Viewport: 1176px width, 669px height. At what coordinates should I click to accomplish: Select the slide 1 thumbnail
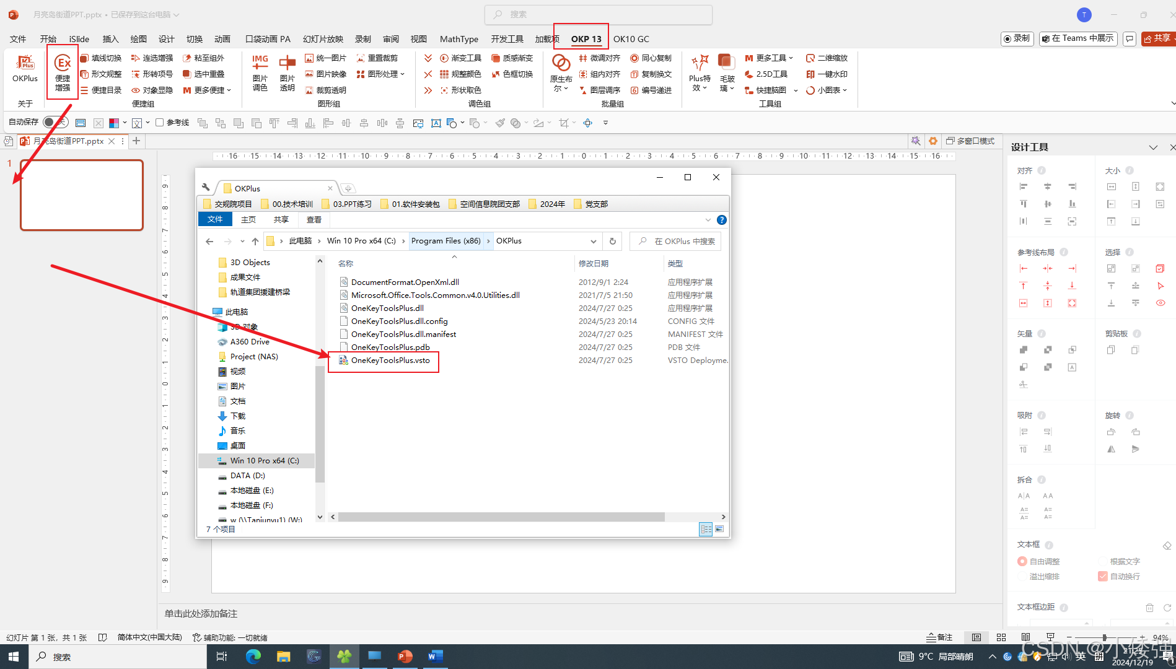point(82,195)
